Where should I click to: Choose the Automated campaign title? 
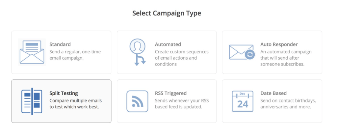pos(168,44)
